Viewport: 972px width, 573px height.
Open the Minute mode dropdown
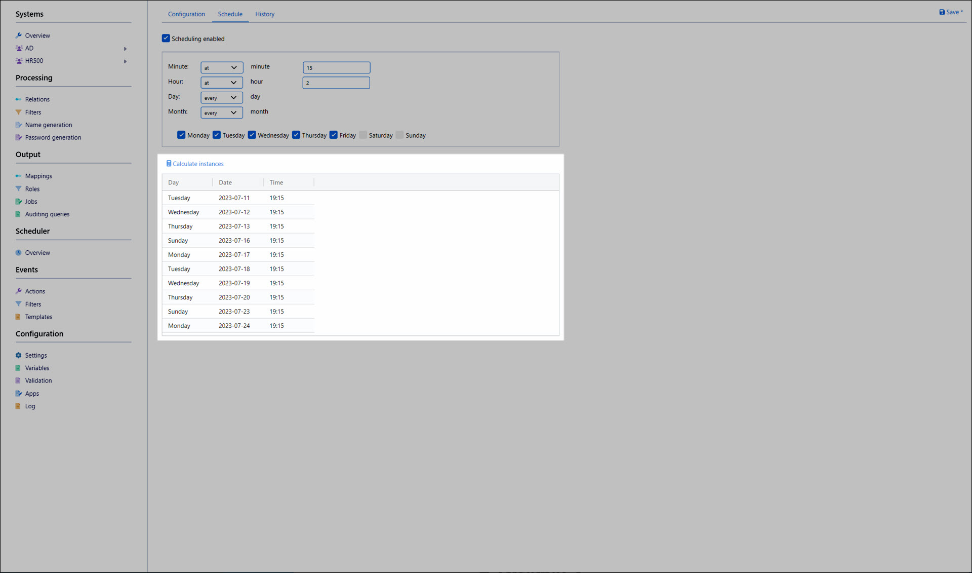click(221, 67)
